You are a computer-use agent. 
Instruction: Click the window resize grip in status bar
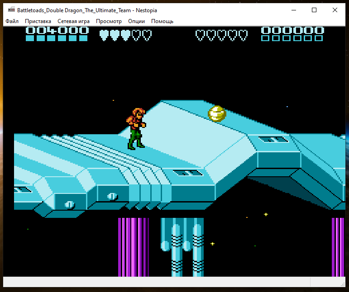[x=343, y=284]
